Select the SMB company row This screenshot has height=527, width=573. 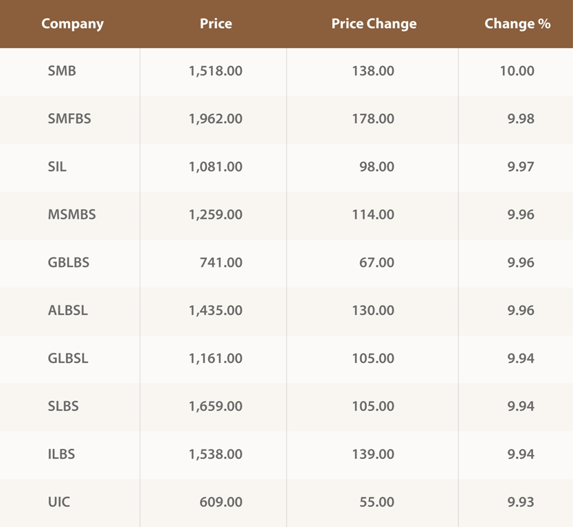click(x=62, y=71)
